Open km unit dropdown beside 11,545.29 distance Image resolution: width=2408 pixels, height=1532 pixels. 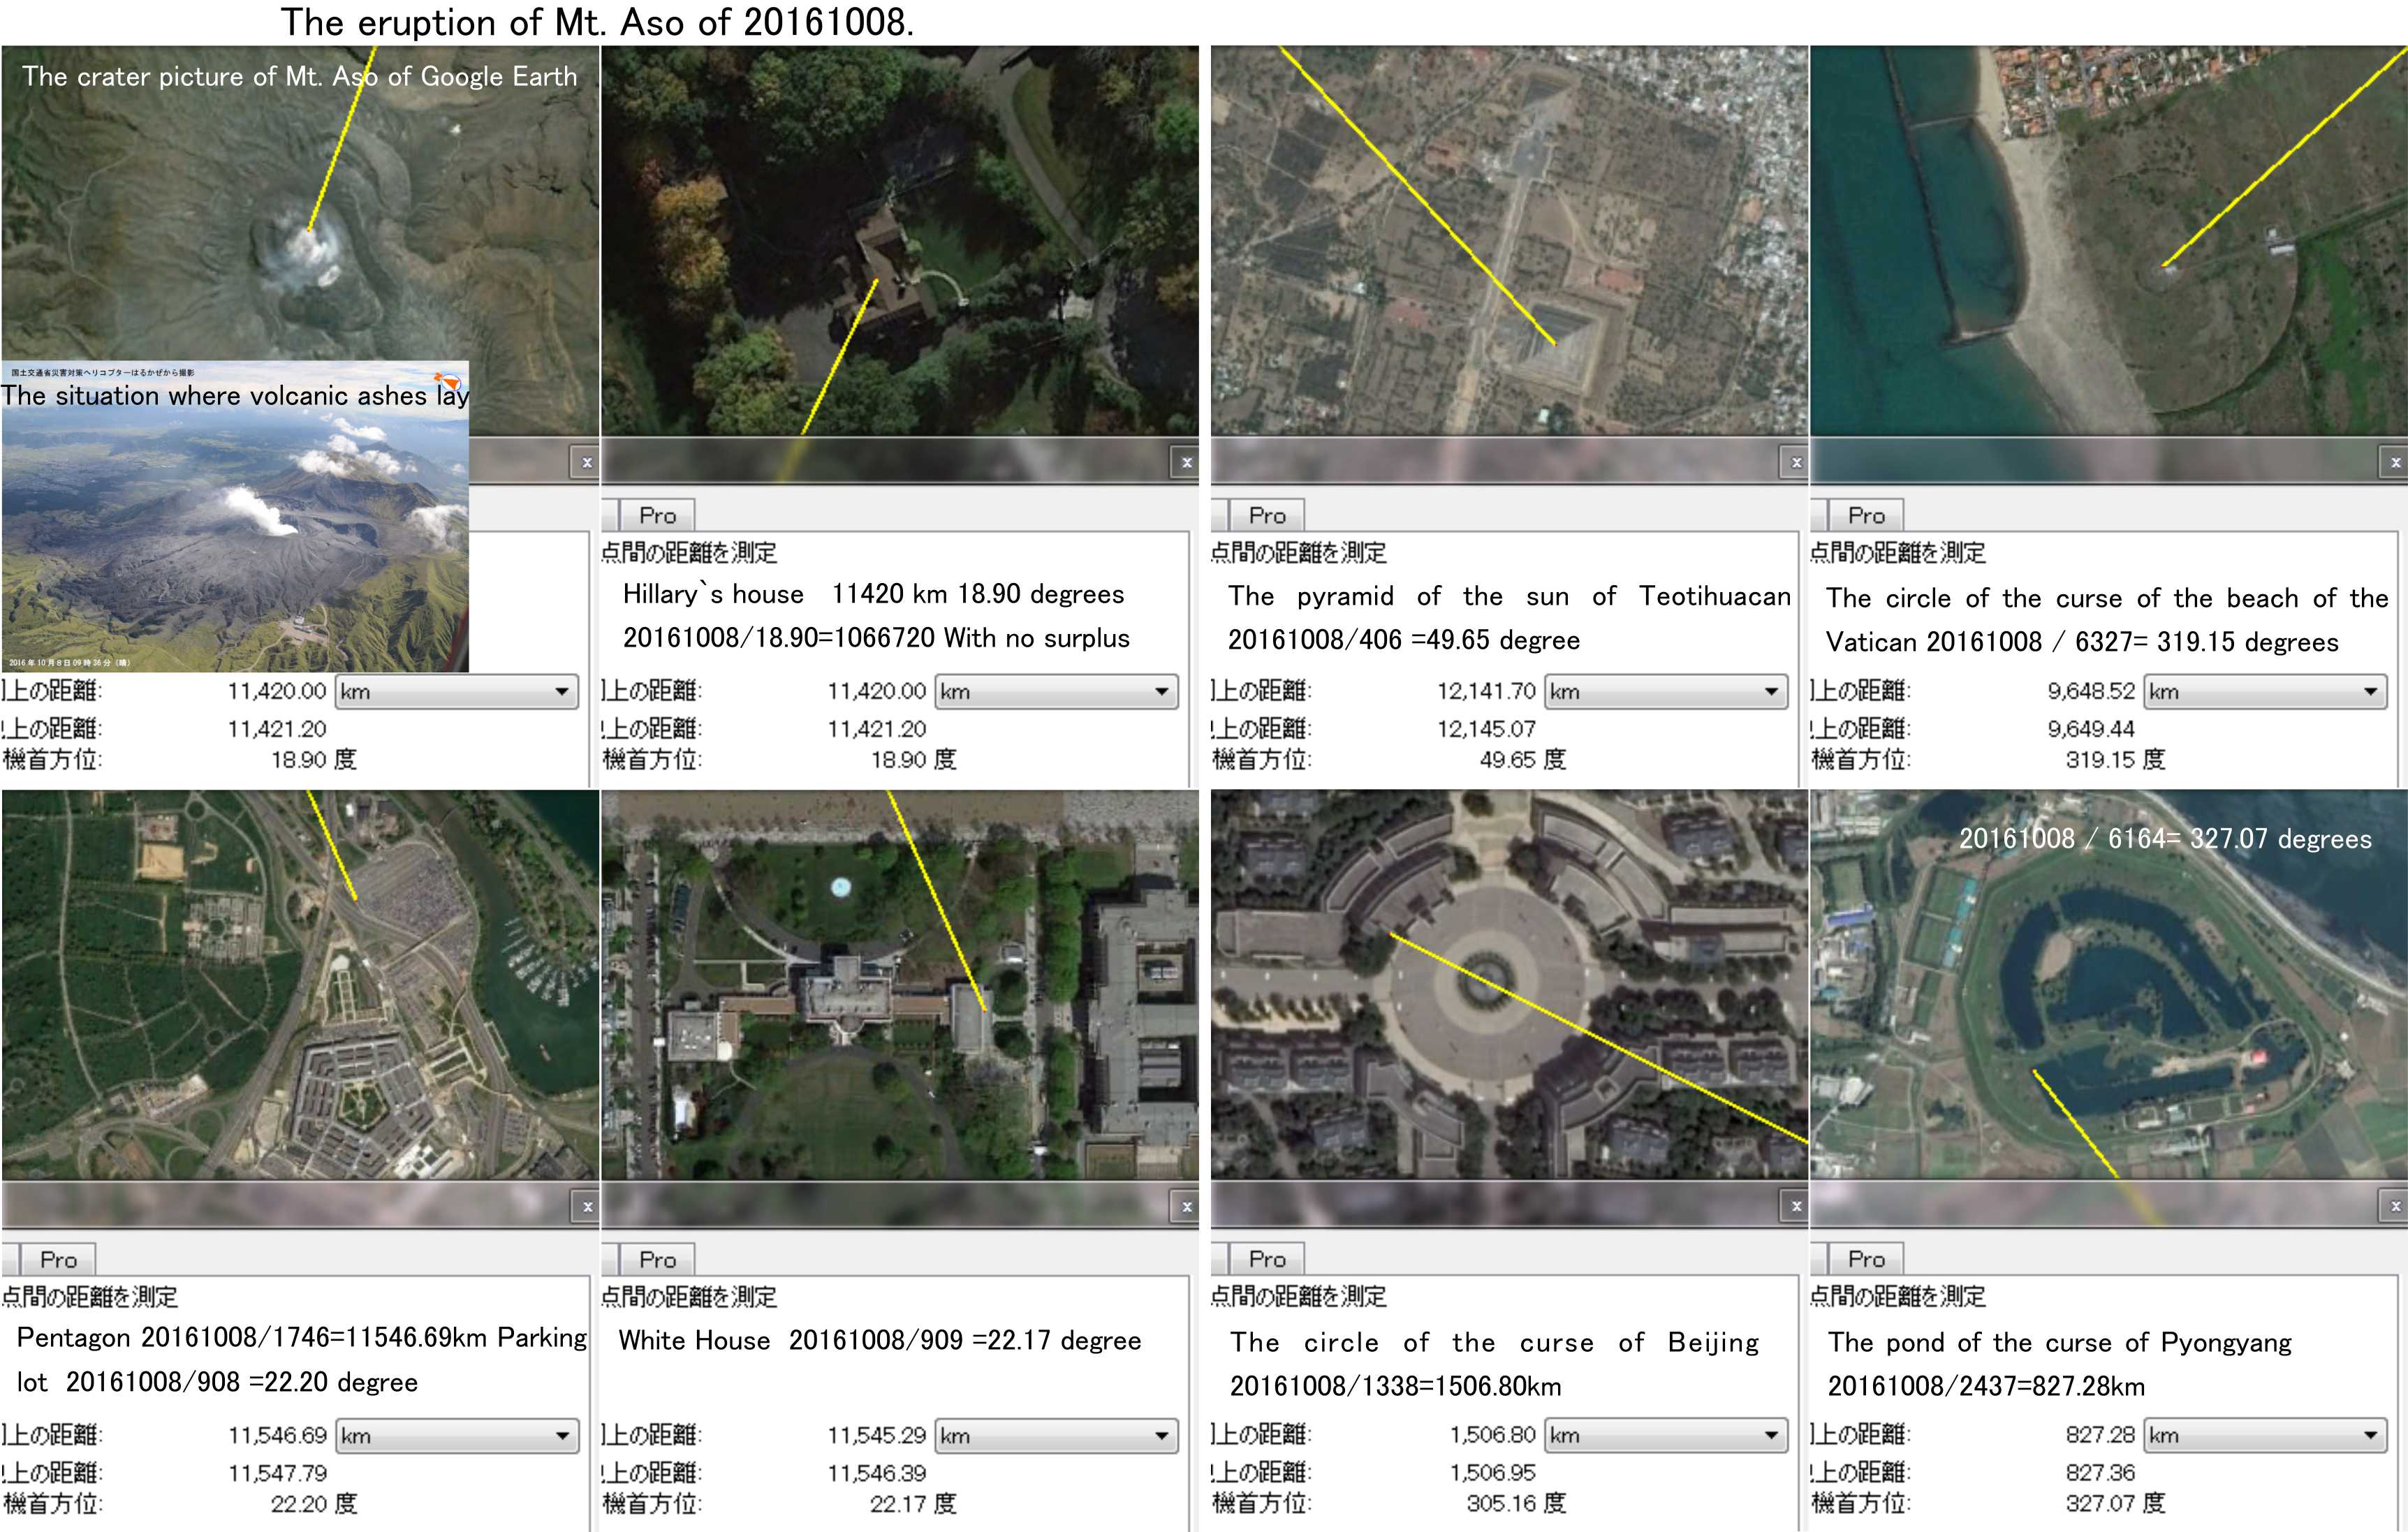tap(1056, 1436)
